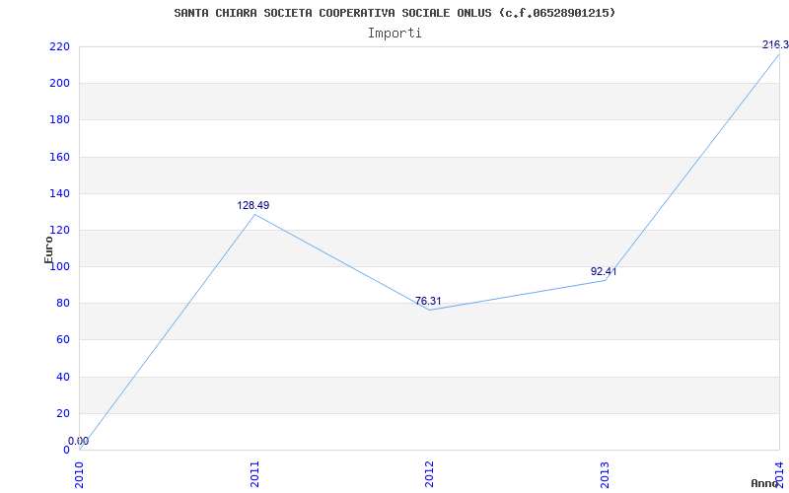Select the 0.00 data label
The width and height of the screenshot is (789, 493).
point(79,441)
